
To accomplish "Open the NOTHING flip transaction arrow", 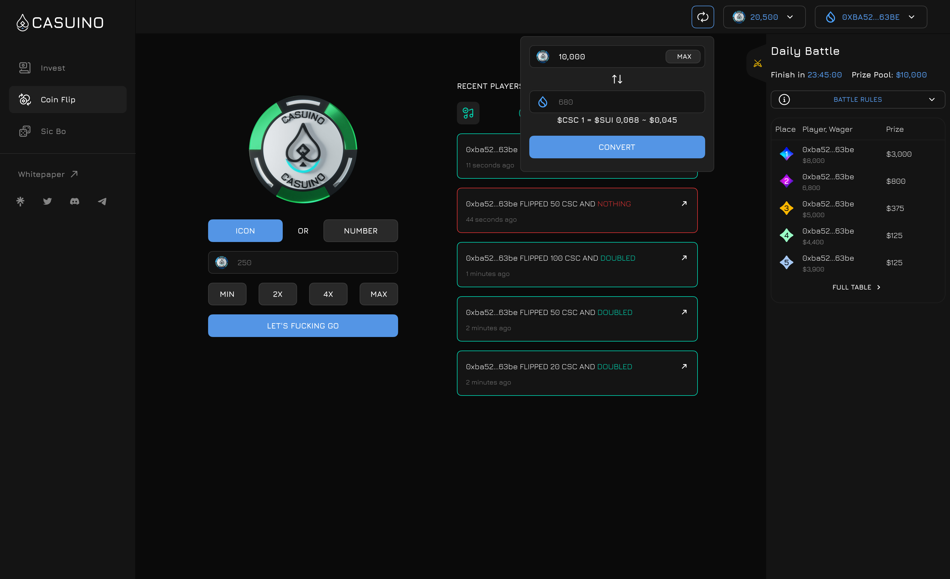I will [x=684, y=204].
